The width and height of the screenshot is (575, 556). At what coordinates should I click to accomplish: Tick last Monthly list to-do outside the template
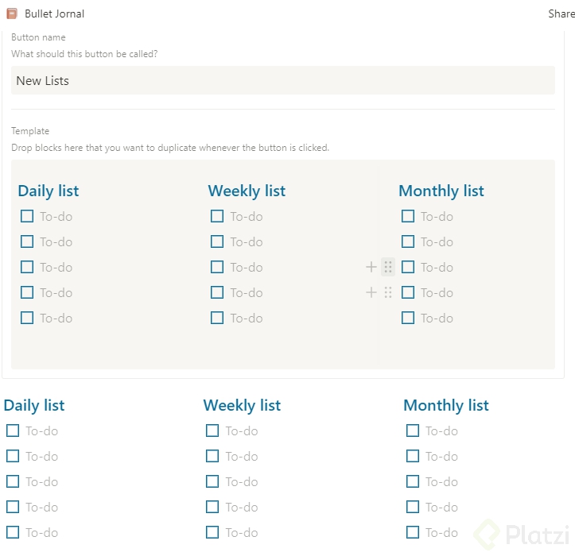(x=413, y=532)
